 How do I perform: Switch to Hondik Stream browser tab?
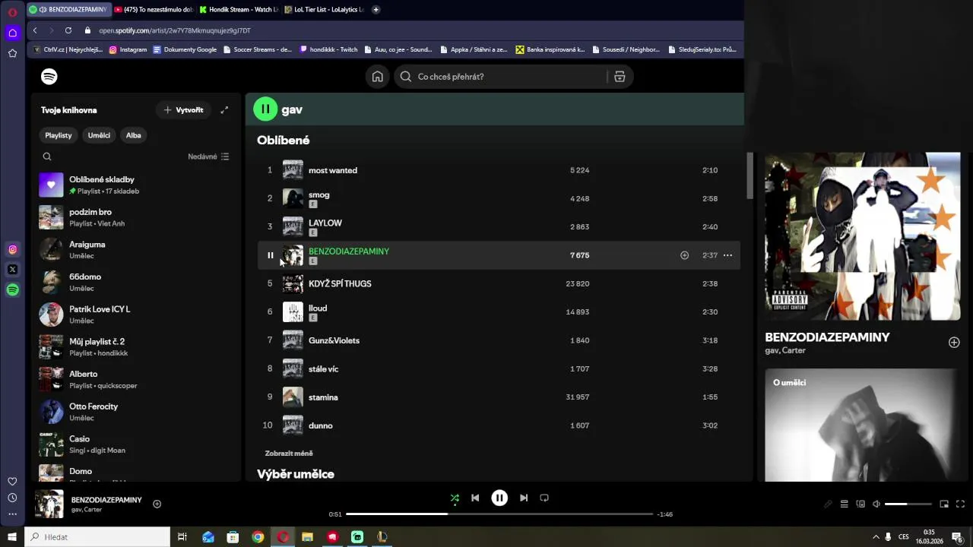pos(239,10)
